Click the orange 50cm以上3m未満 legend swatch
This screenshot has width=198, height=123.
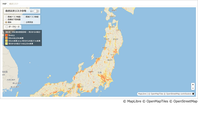coord(7,38)
